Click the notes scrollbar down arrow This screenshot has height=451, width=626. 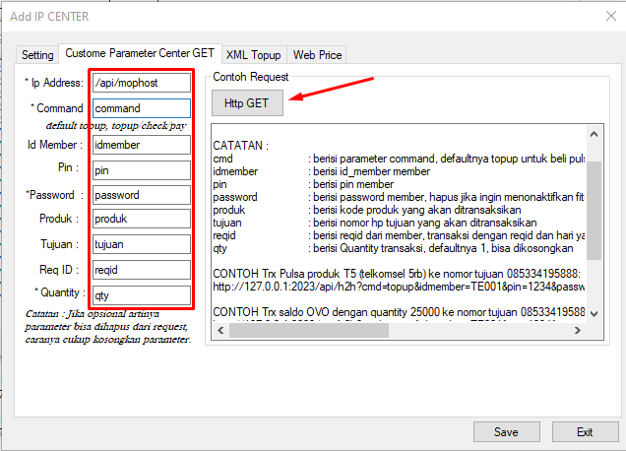[x=595, y=312]
